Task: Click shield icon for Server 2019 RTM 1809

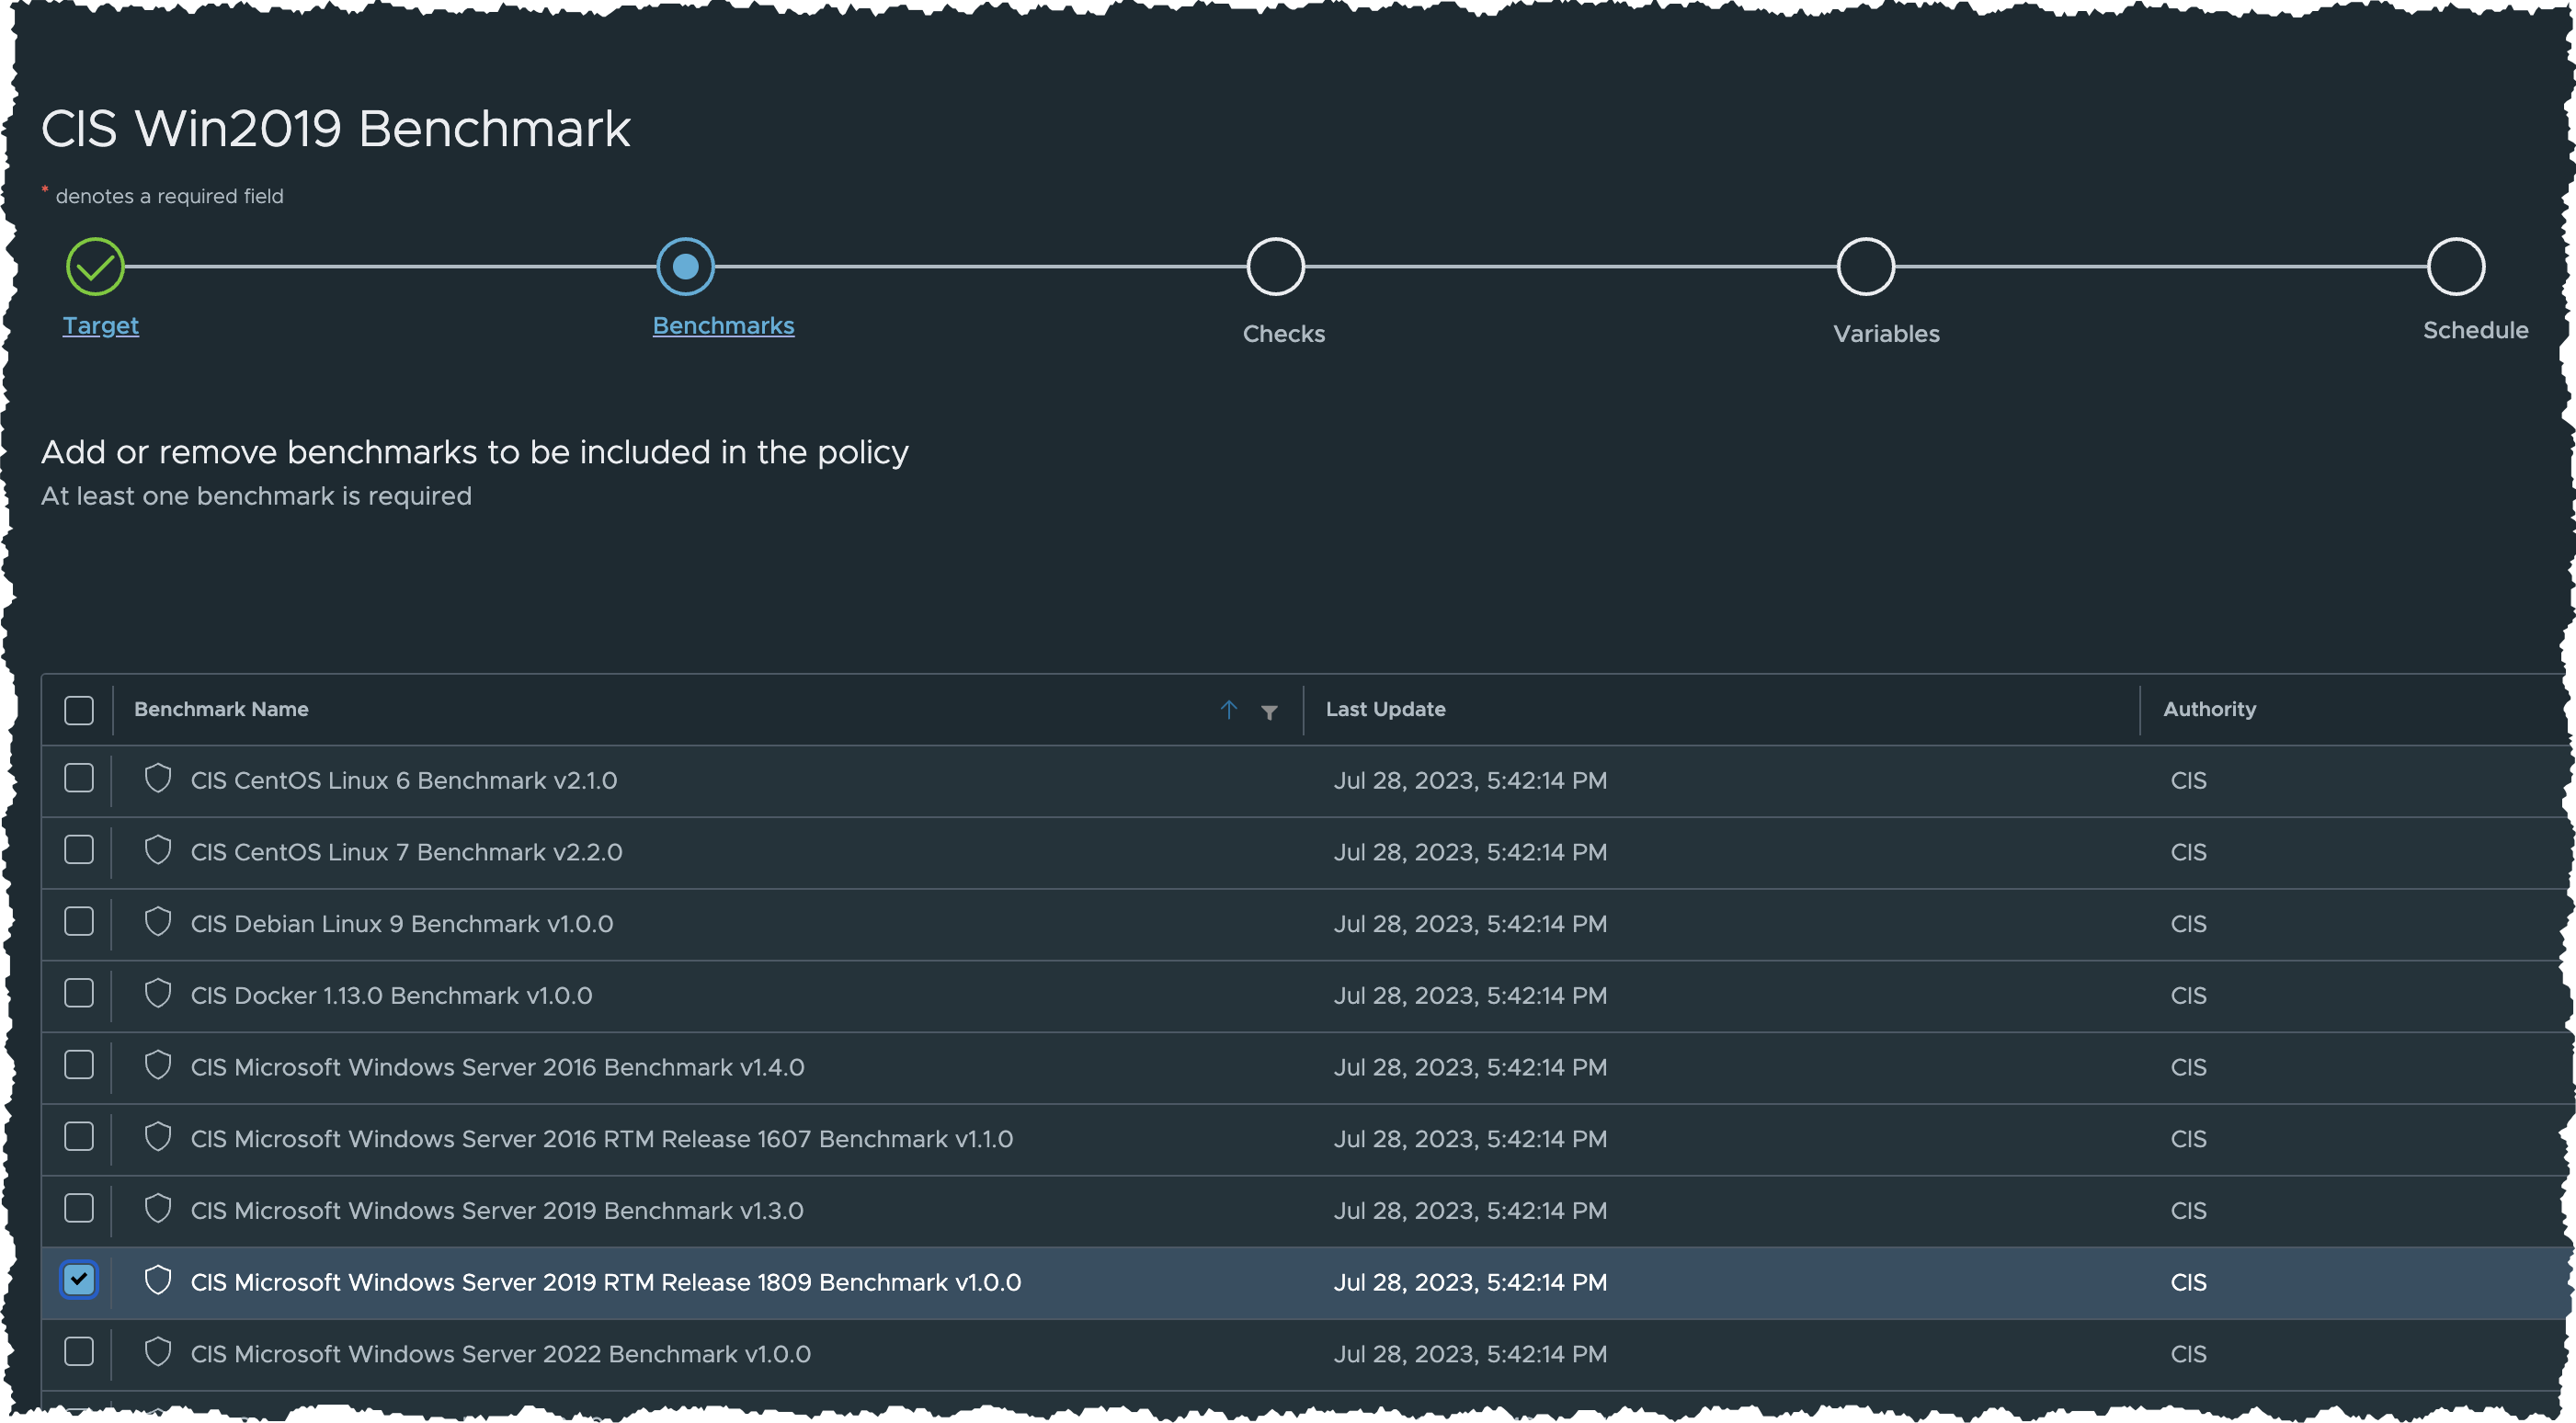Action: pos(158,1281)
